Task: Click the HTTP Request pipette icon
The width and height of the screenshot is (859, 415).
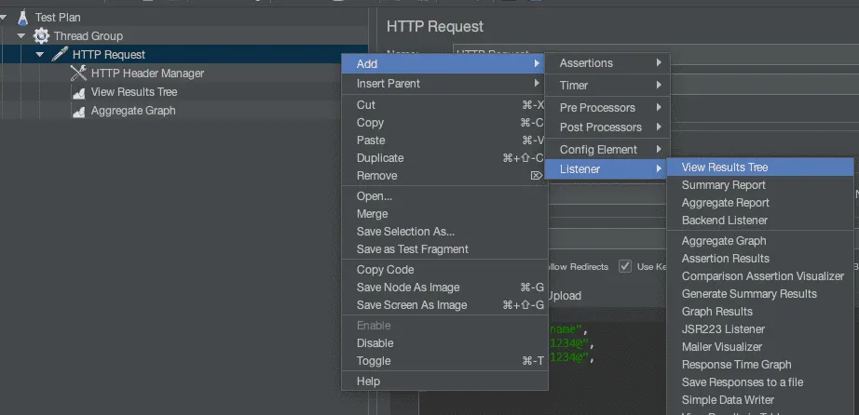Action: (x=60, y=55)
